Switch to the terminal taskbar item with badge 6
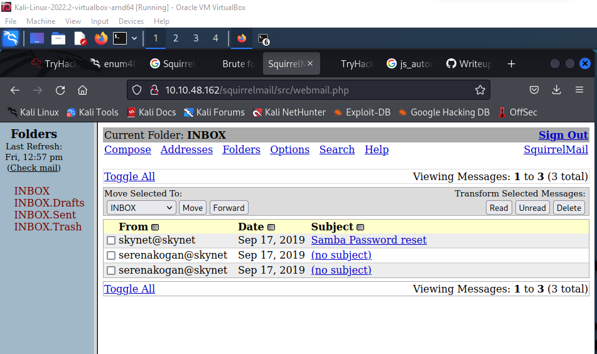This screenshot has width=597, height=354. [x=264, y=39]
